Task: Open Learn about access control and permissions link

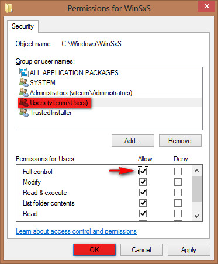Action: pos(76,231)
